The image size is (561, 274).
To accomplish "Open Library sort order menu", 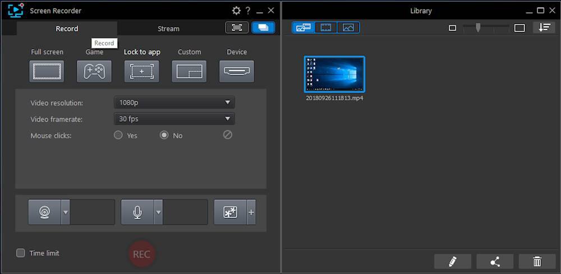I will (x=544, y=27).
